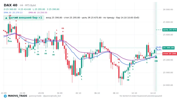This screenshot has width=177, height=99.
Task: Click the green triangle in the signal badge
Action: pos(6,18)
